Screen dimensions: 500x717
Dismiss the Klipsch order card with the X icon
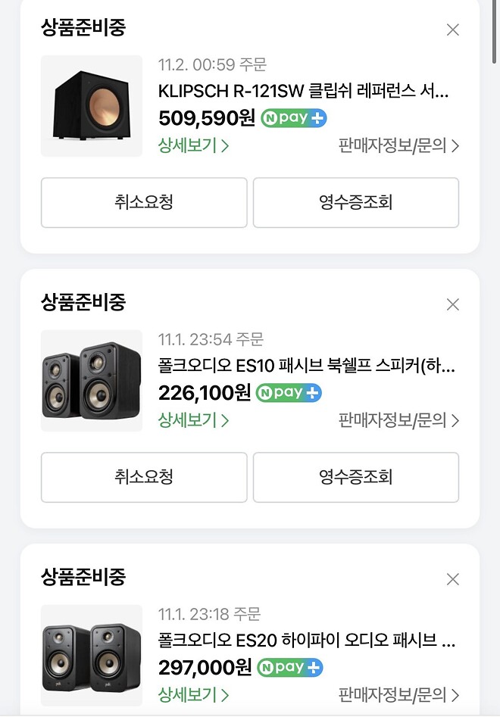click(x=452, y=30)
